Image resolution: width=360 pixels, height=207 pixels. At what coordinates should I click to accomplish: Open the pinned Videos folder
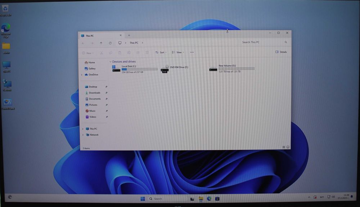[x=91, y=117]
